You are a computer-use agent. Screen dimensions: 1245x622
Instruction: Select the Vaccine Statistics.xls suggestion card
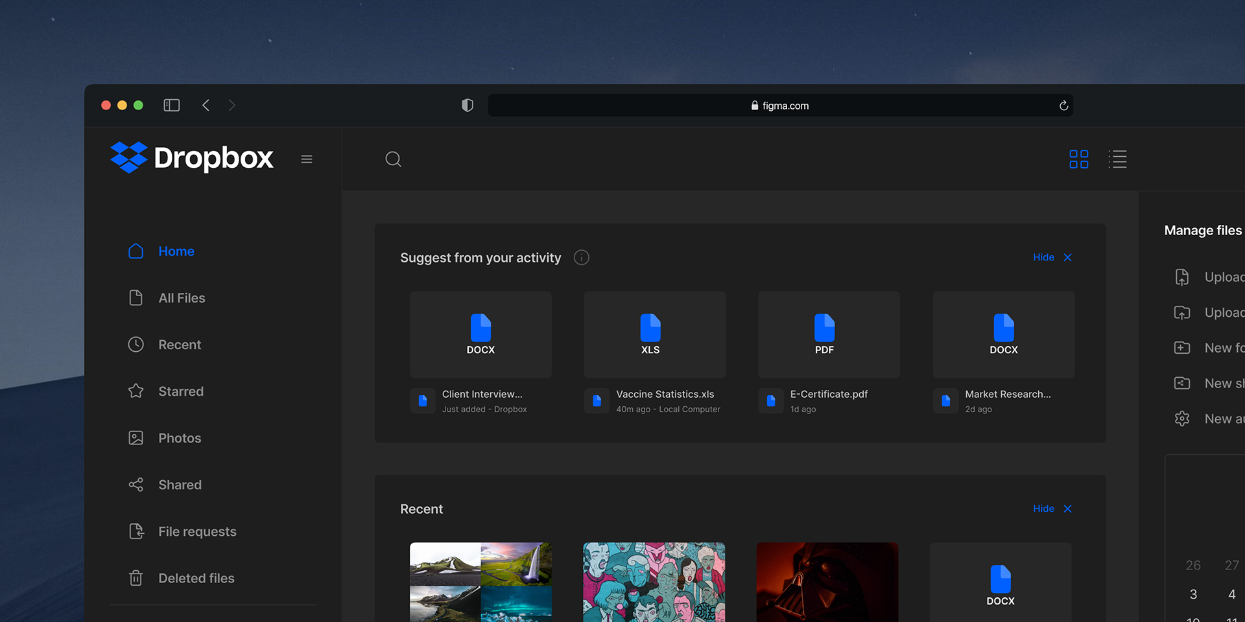pos(654,334)
